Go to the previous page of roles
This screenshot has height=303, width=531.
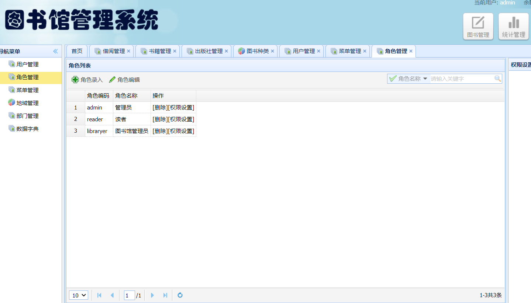click(x=112, y=295)
